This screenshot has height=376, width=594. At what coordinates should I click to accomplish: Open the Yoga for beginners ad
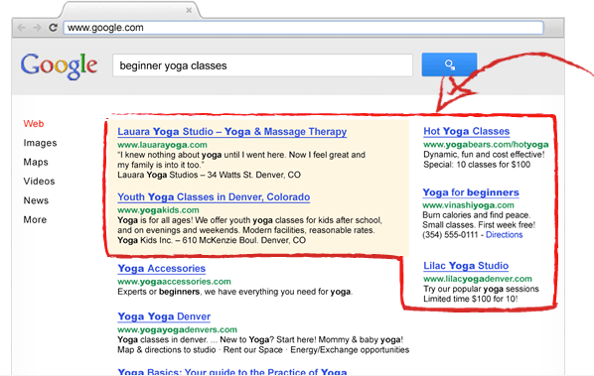coord(471,192)
